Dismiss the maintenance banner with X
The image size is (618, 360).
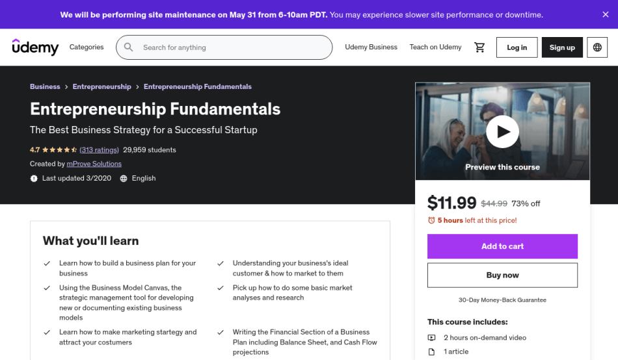pyautogui.click(x=606, y=14)
